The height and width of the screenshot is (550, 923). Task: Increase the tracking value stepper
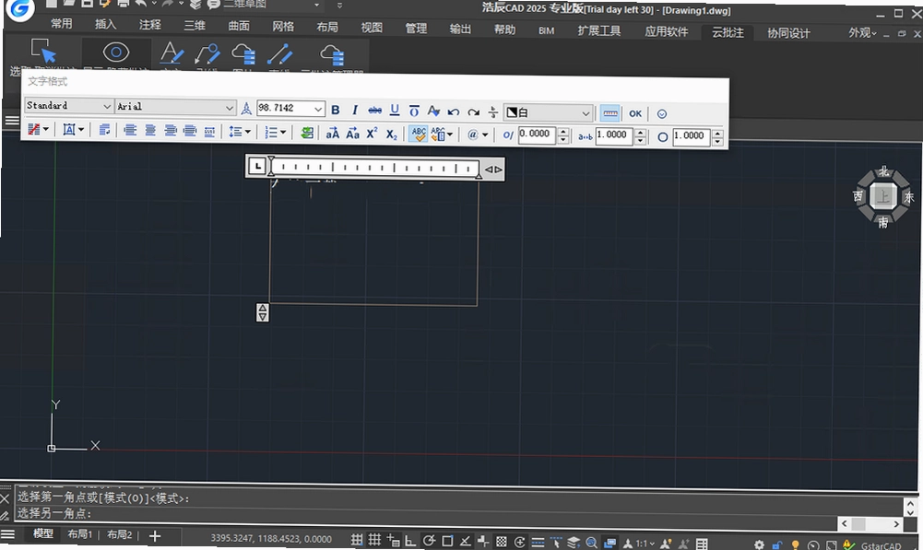pyautogui.click(x=641, y=133)
